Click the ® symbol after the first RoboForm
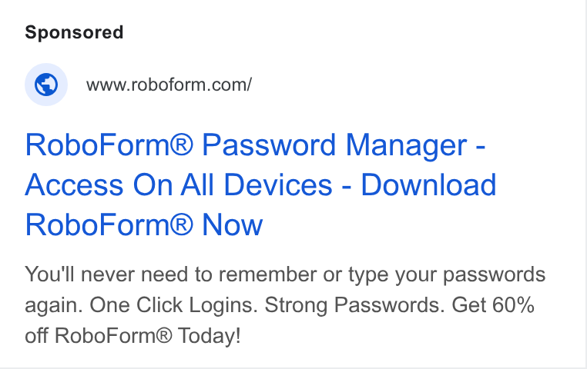The width and height of the screenshot is (587, 369). (x=182, y=144)
